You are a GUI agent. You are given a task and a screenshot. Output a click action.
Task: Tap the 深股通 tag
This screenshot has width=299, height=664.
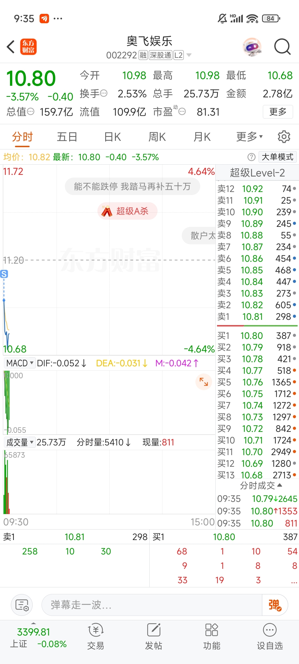(x=161, y=55)
